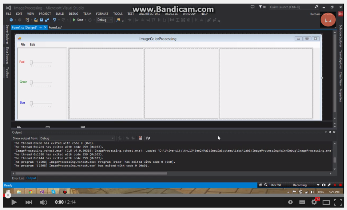
Task: Click the Watch Later clock icon
Action: 290,202
